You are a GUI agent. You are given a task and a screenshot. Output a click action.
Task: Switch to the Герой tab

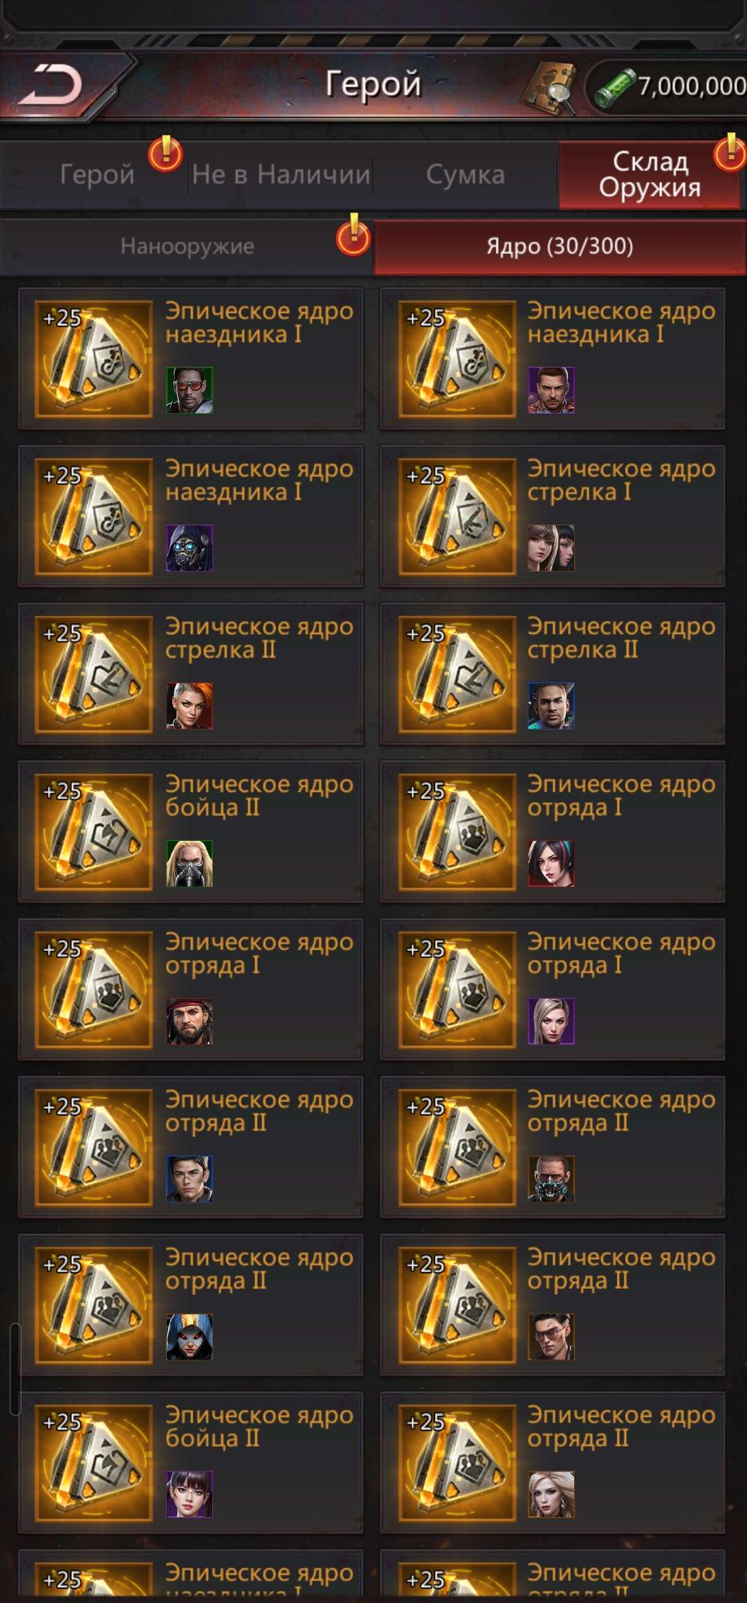pos(97,174)
